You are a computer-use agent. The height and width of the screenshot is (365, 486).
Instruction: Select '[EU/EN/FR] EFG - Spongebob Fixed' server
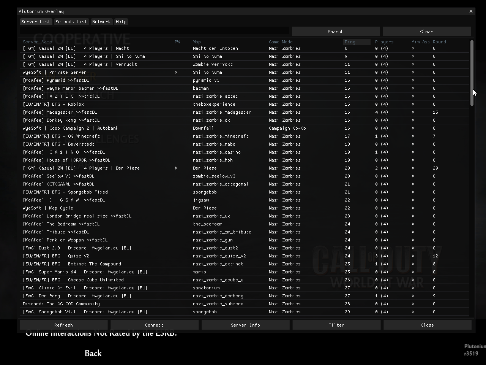[245, 192]
